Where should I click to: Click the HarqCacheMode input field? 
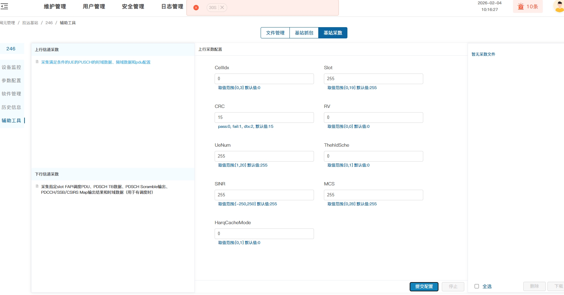[264, 234]
